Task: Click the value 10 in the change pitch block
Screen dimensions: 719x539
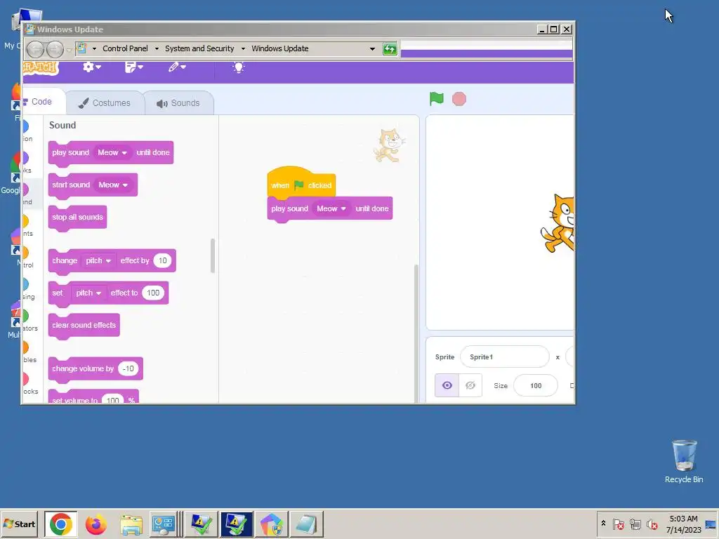Action: [x=162, y=260]
